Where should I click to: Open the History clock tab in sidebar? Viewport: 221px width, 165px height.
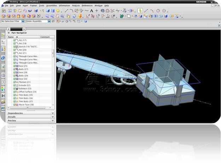(x=3, y=75)
